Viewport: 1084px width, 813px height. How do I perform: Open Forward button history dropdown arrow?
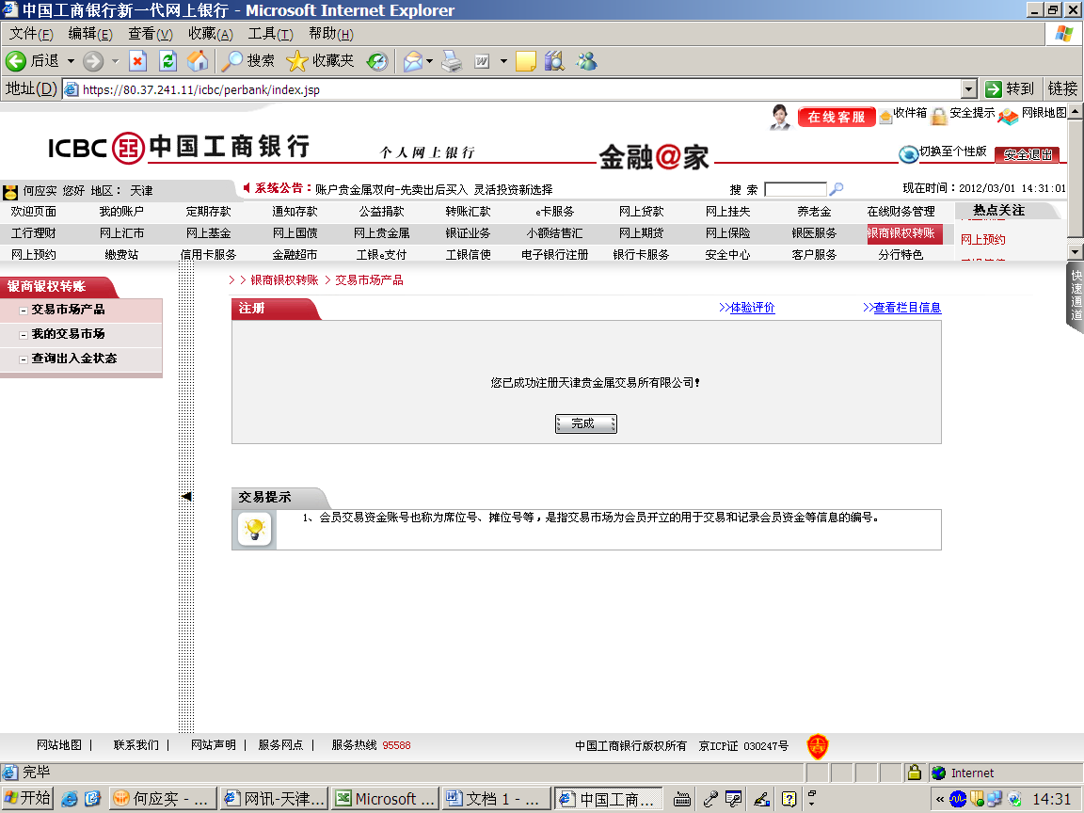[x=115, y=61]
